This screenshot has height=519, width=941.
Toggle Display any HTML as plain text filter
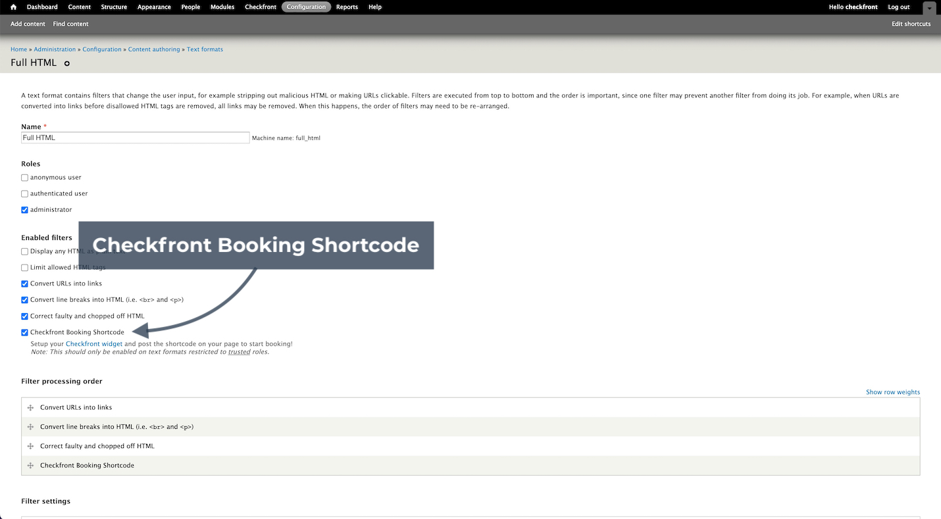[x=25, y=251]
